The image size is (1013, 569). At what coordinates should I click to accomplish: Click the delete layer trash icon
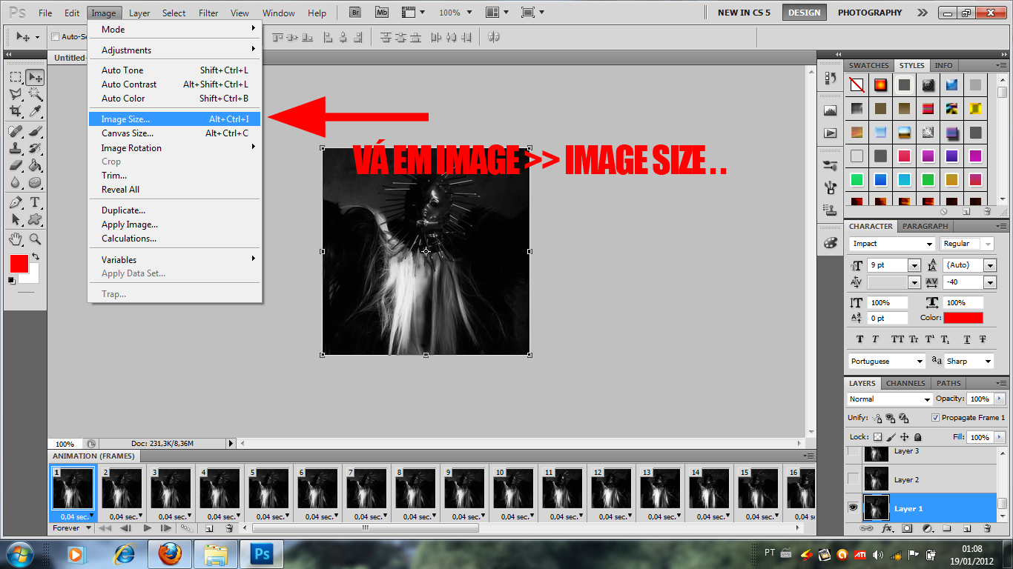(x=987, y=529)
